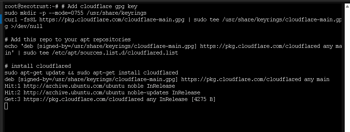Click the root@zerotrust shell prompt
350x132 pixels.
click(x=31, y=6)
